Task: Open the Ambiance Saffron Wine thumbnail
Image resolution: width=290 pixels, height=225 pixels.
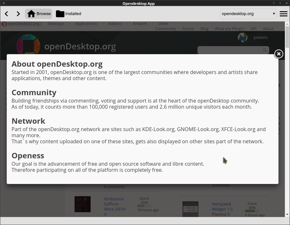Action: click(x=83, y=204)
